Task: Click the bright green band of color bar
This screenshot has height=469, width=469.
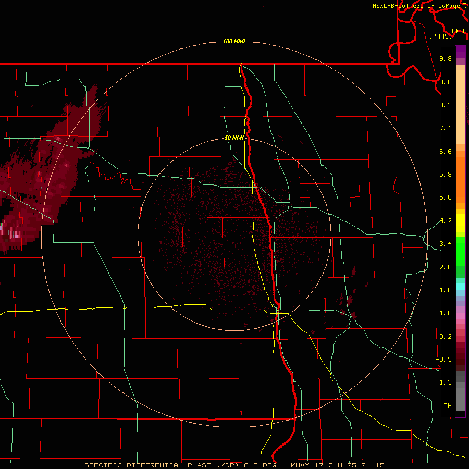Action: point(460,252)
